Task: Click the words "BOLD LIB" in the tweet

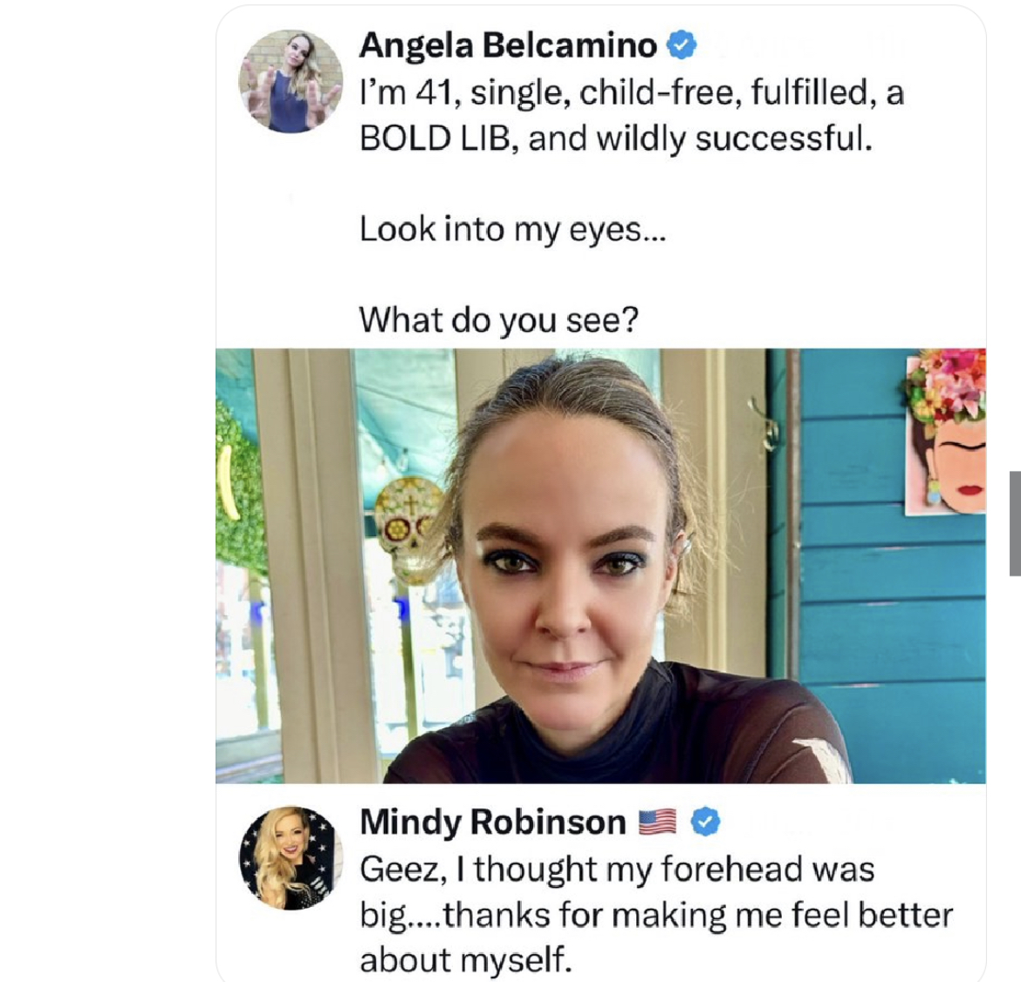Action: tap(435, 139)
